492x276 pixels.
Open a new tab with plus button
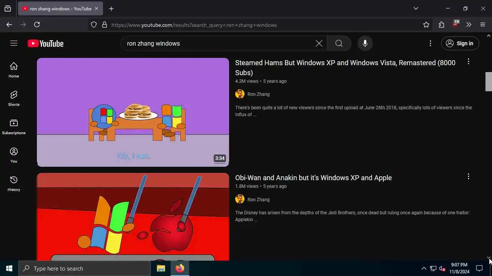[111, 9]
